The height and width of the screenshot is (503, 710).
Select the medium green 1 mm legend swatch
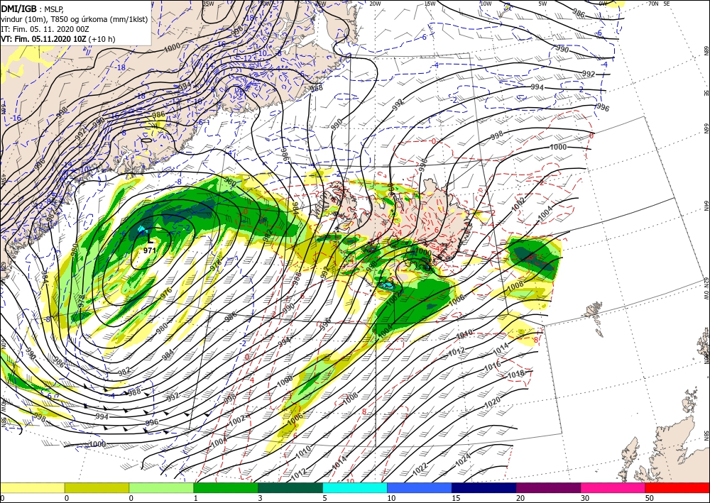226,487
